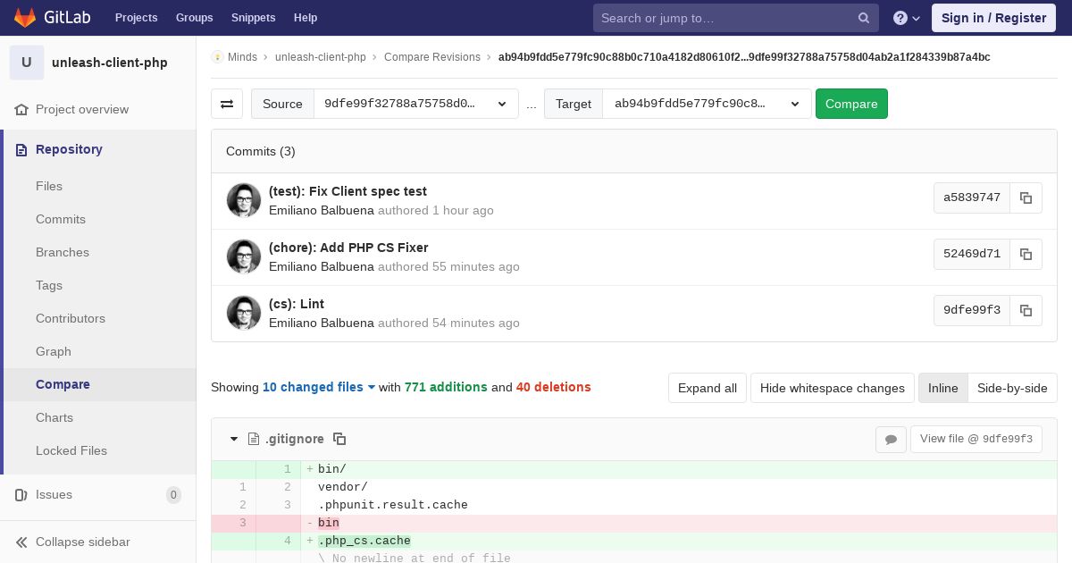Click the search magnifier icon

(864, 18)
